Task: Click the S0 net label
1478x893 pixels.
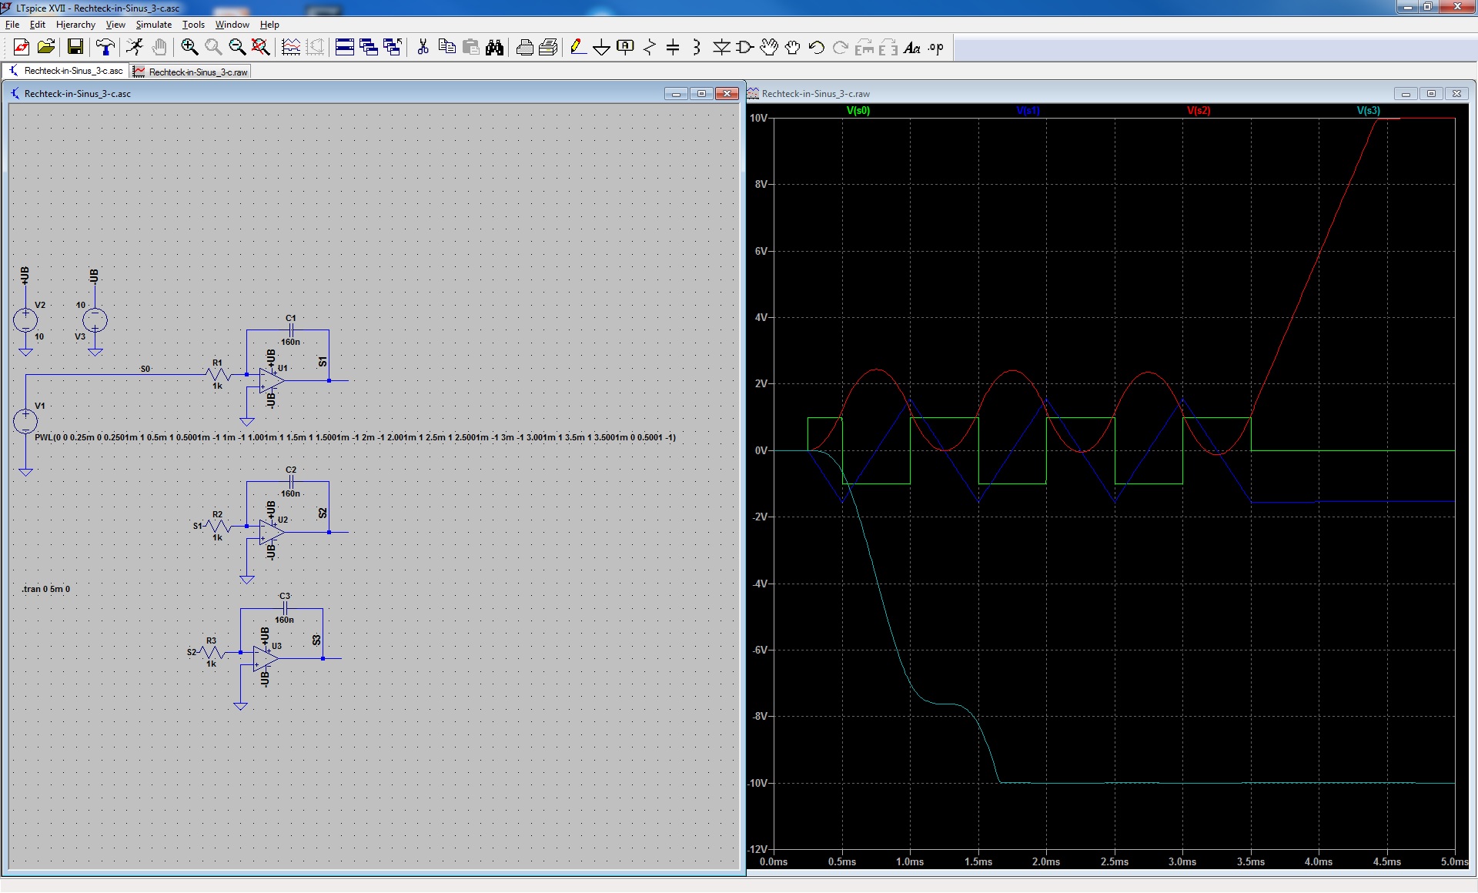Action: click(x=145, y=369)
